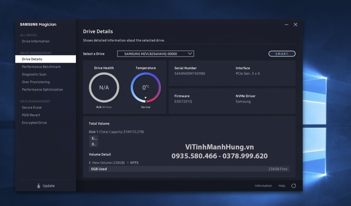351x206 pixels.
Task: Click the Information link at bottom
Action: [x=263, y=186]
